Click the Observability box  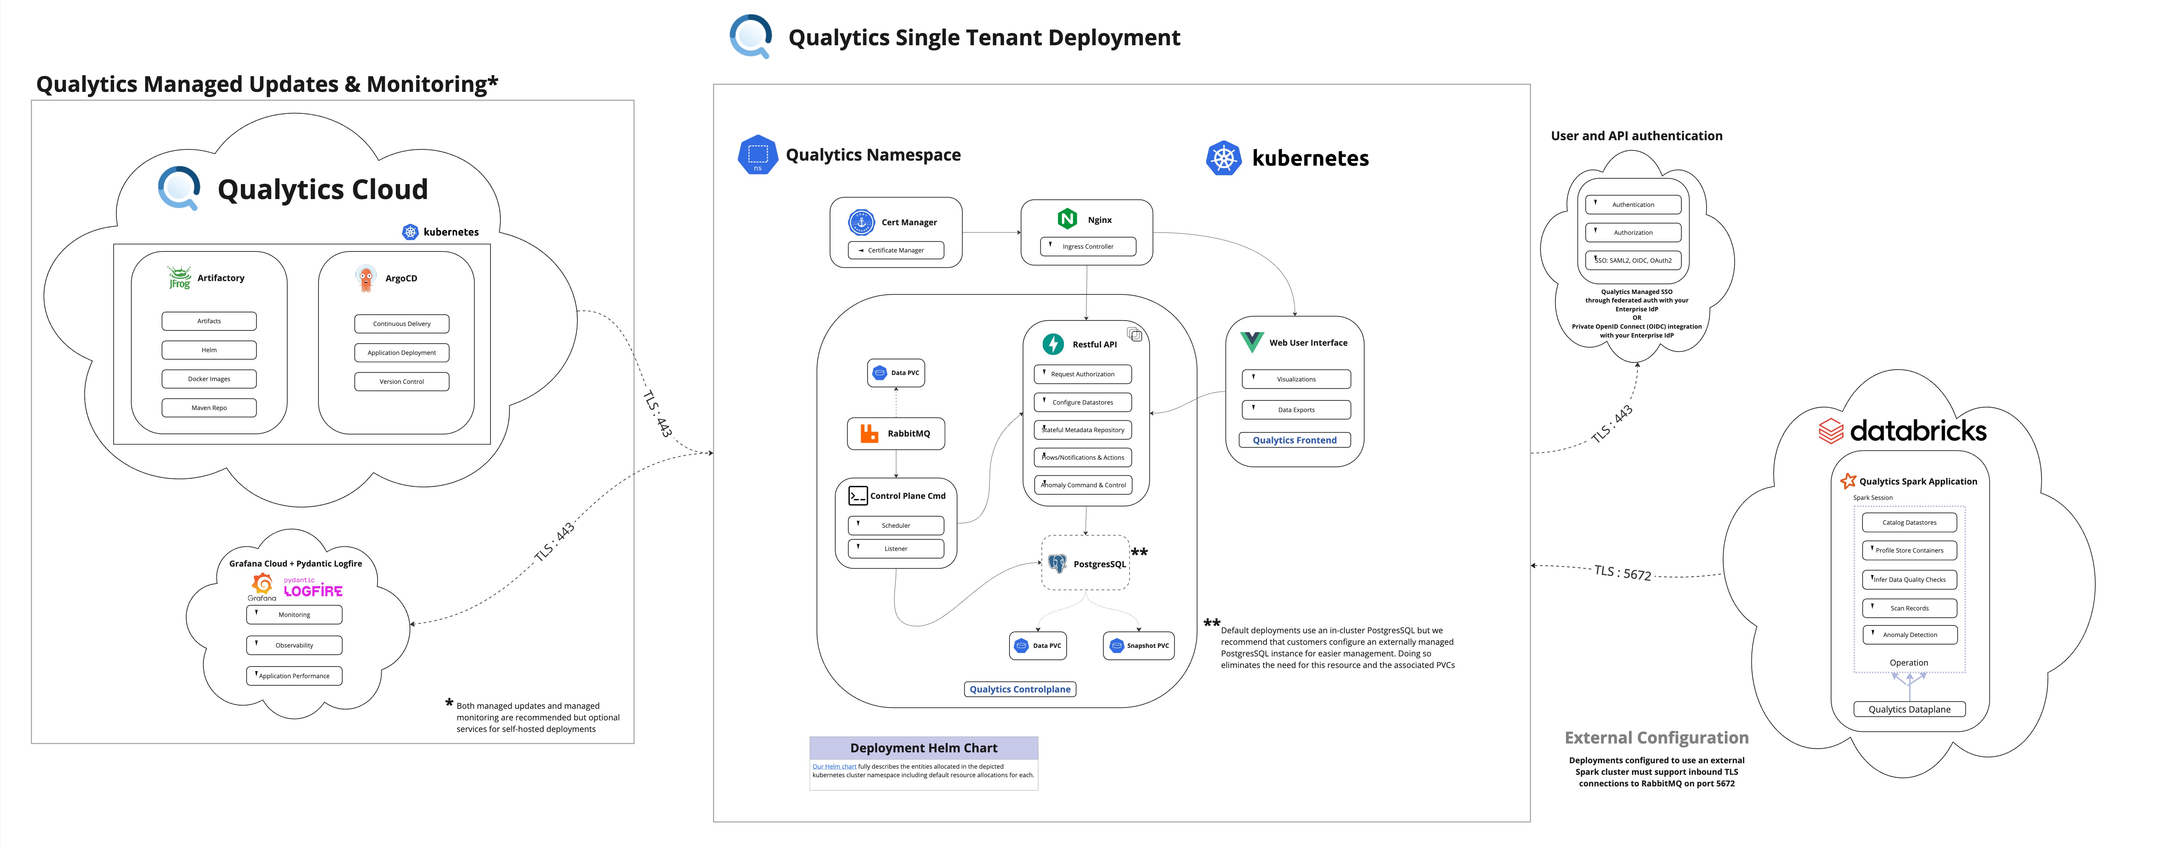click(294, 645)
